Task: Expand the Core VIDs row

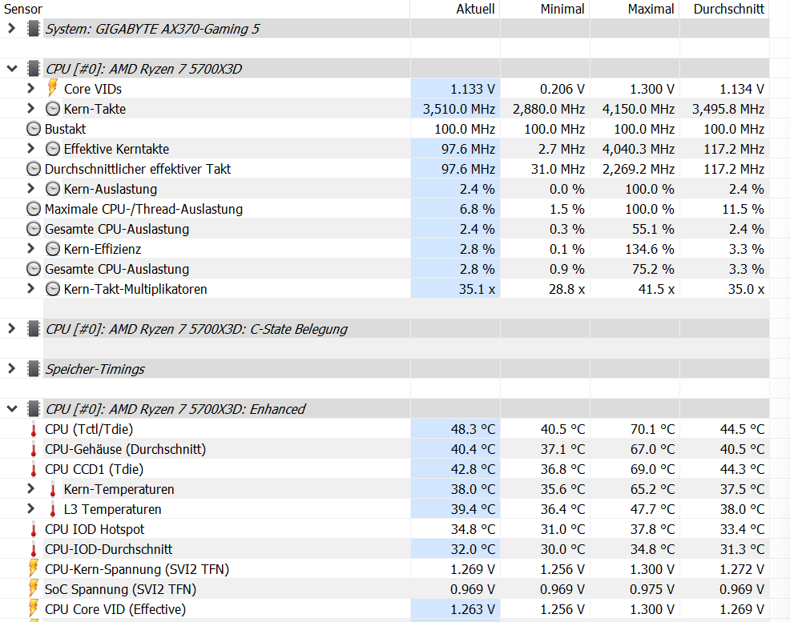Action: pos(30,89)
